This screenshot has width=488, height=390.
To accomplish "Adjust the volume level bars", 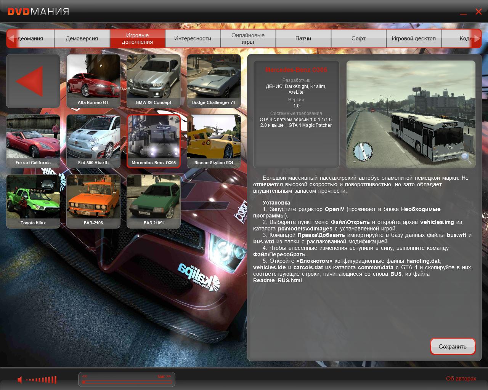I will pos(41,380).
